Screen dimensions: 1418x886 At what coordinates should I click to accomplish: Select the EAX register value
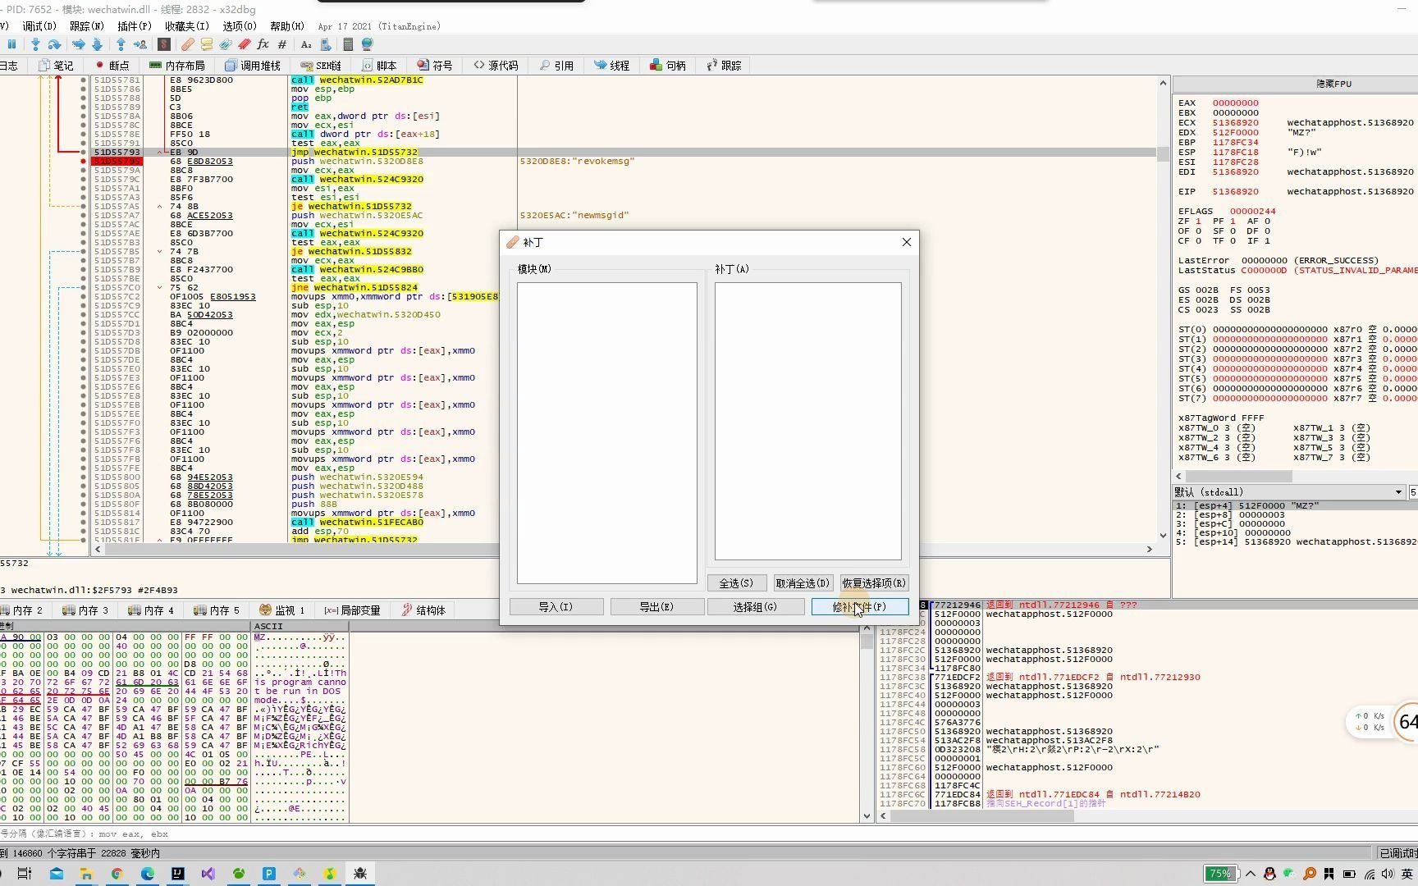pyautogui.click(x=1235, y=103)
